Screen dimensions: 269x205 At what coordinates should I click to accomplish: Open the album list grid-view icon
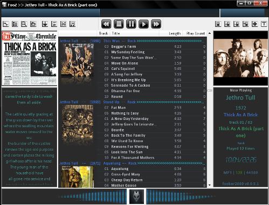15,24
